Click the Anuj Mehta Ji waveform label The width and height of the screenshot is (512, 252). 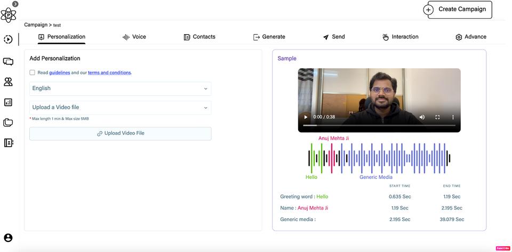pyautogui.click(x=333, y=138)
